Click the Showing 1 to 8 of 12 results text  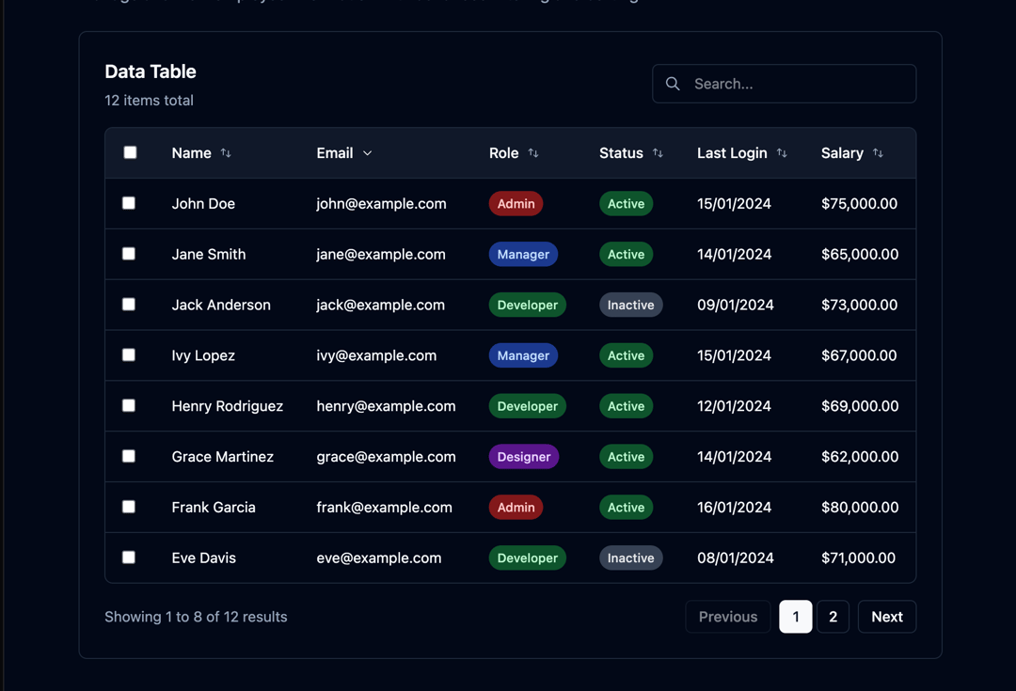[x=196, y=617]
